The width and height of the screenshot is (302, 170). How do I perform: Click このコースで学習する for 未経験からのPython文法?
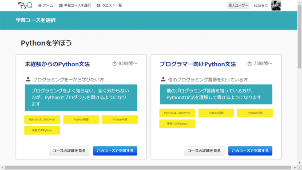click(115, 151)
